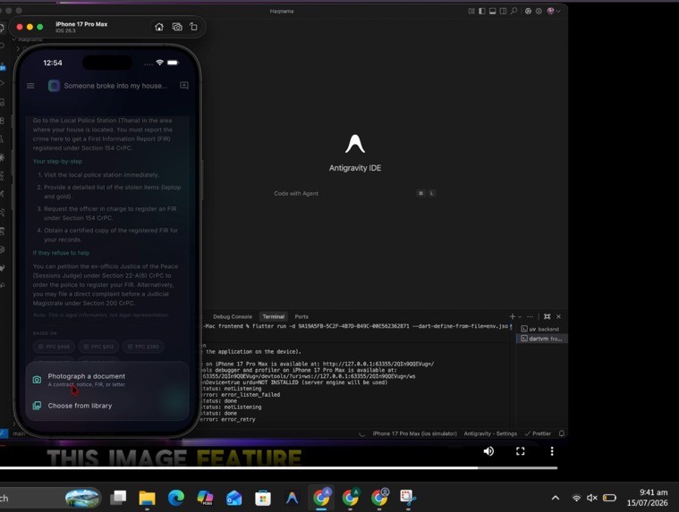Open search using the magnifier in IDE title bar
The image size is (679, 512).
coord(513,11)
